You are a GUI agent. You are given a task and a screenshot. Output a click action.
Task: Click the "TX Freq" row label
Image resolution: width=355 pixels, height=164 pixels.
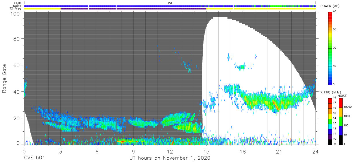(16, 9)
